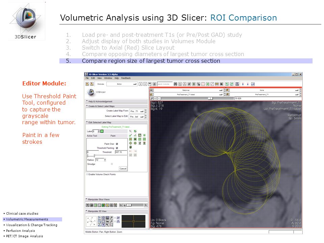
Task: Click the single green cylinder editor tool
Action: pos(131,147)
